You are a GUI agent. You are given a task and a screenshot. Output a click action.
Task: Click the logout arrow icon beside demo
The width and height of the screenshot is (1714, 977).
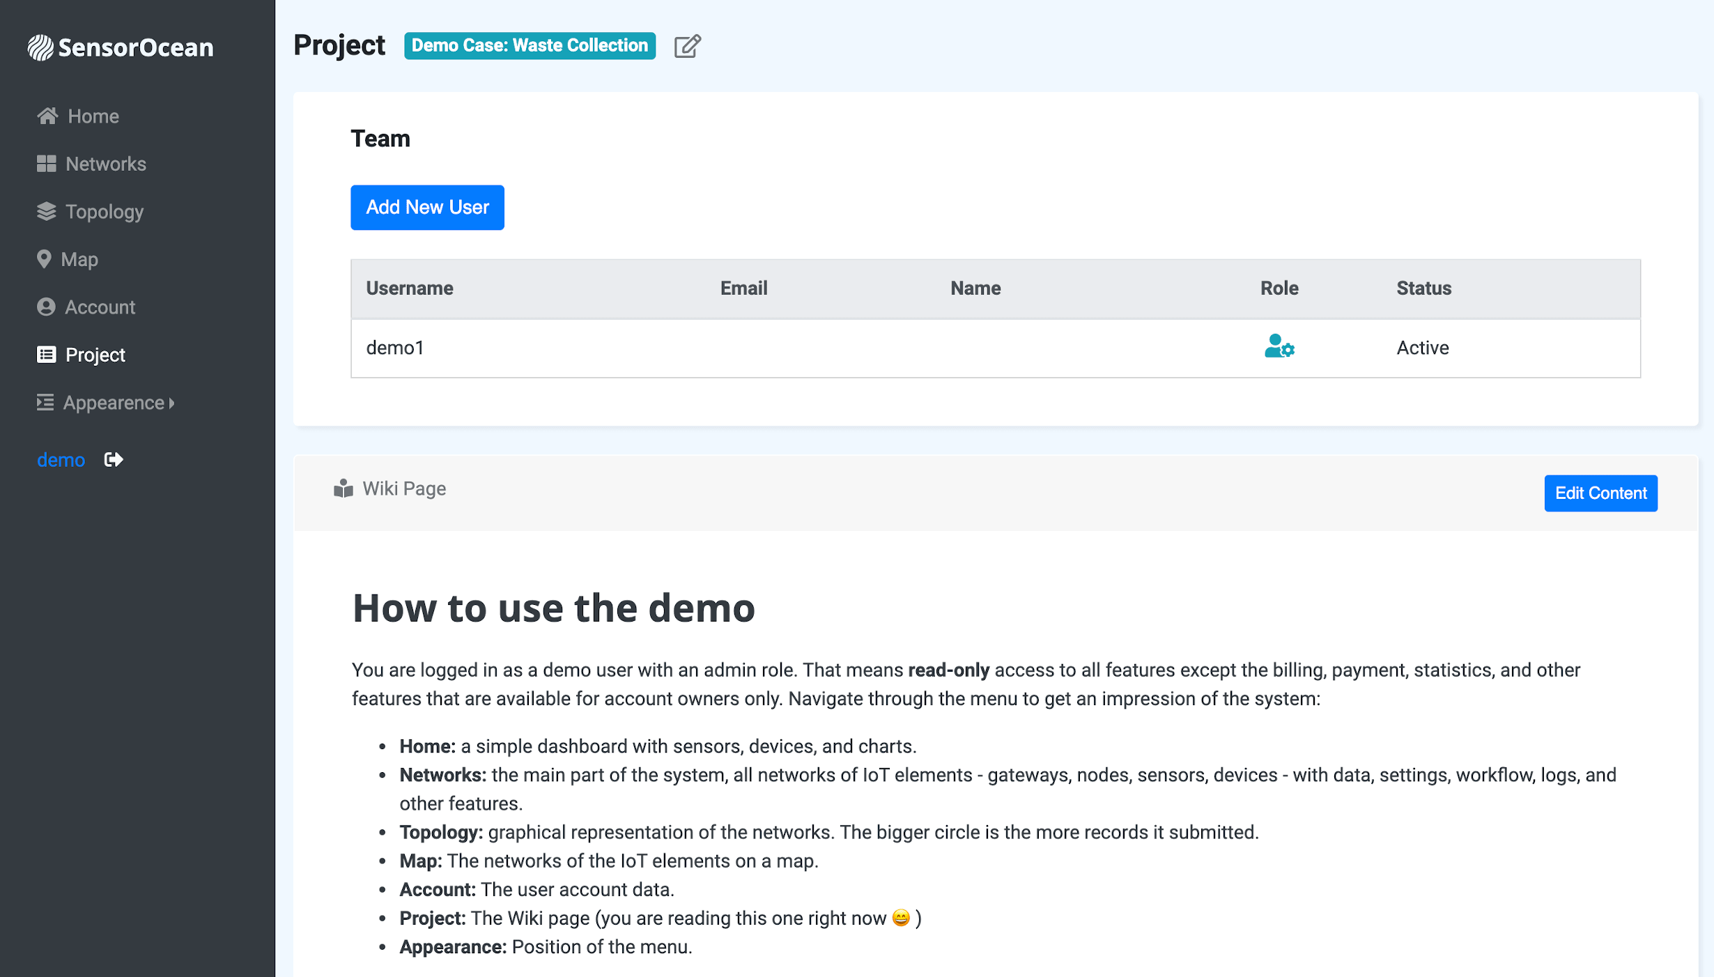(114, 459)
